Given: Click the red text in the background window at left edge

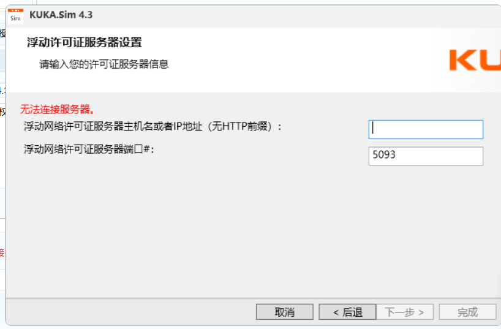Looking at the screenshot, I should (x=2, y=253).
